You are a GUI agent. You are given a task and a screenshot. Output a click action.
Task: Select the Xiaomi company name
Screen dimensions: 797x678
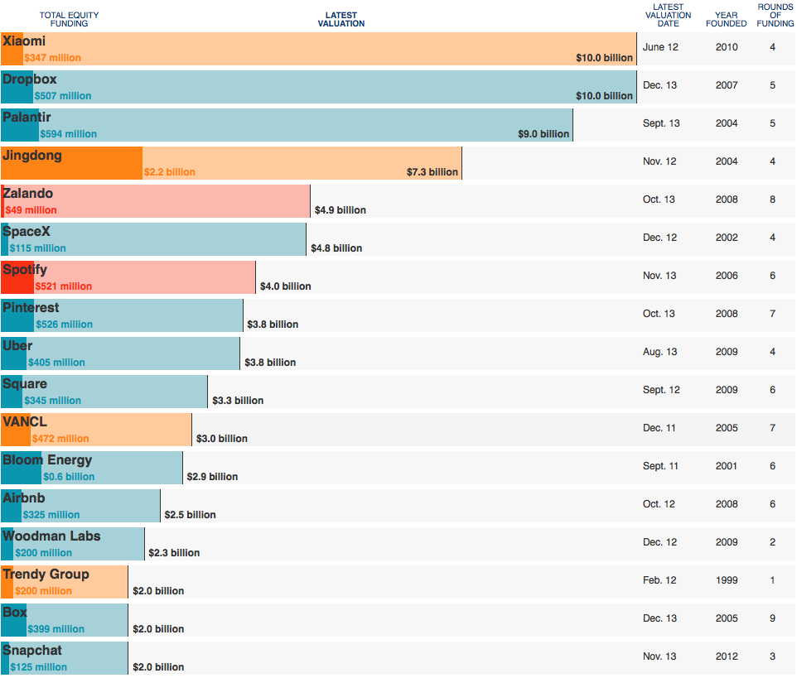(x=24, y=41)
